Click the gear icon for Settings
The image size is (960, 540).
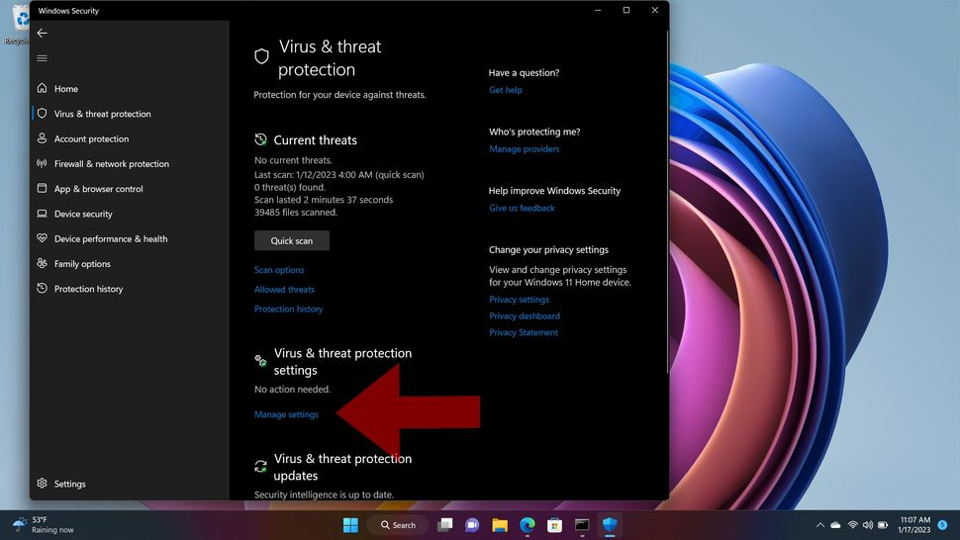coord(42,483)
